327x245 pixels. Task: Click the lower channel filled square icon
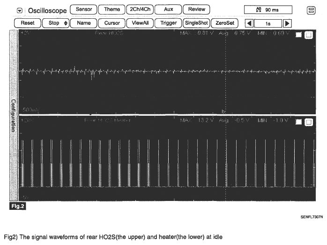(x=299, y=122)
